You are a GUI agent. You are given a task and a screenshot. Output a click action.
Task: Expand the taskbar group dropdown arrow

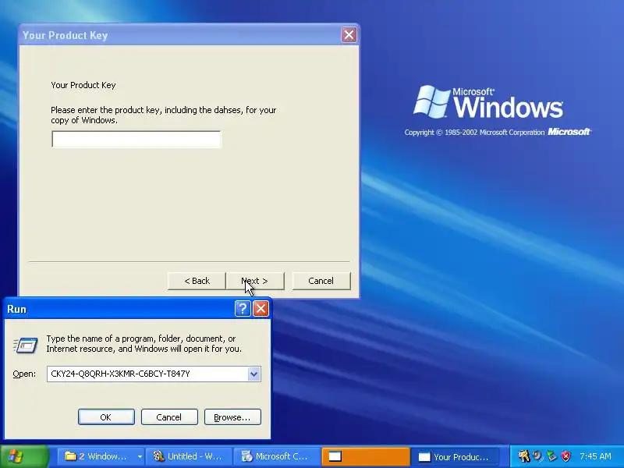[140, 456]
